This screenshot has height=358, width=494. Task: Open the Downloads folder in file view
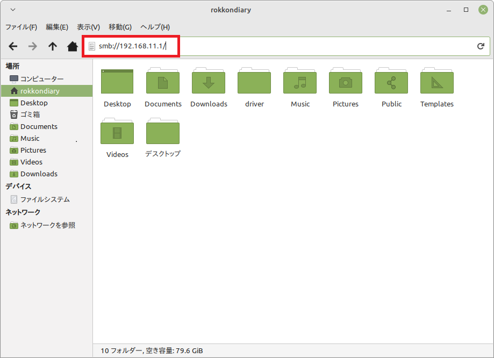(x=209, y=81)
